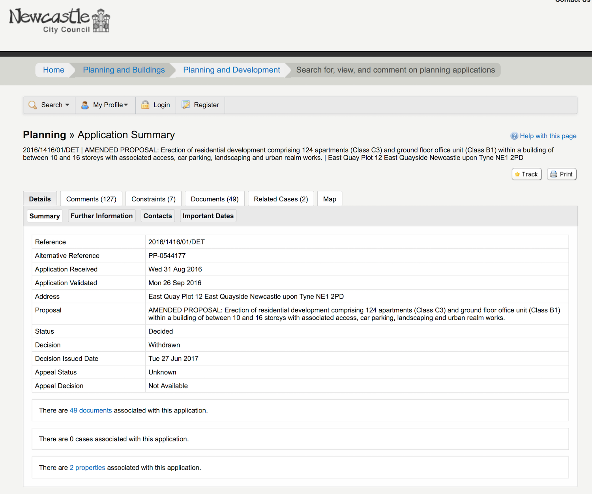Open the 2 properties link

(x=88, y=468)
